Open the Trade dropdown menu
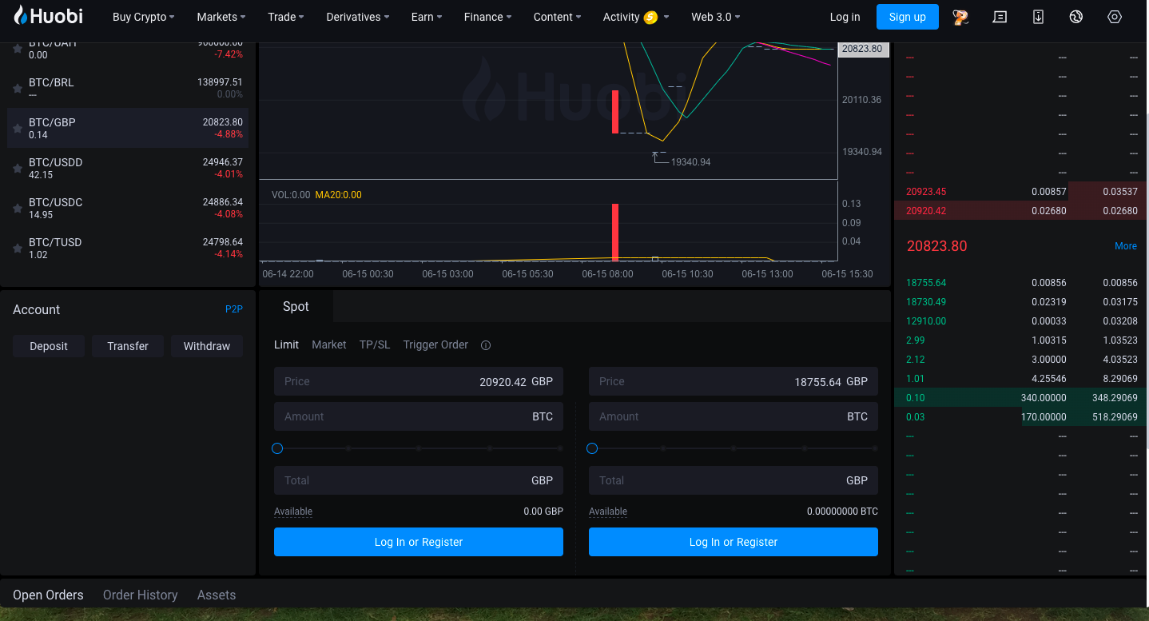 pos(286,17)
